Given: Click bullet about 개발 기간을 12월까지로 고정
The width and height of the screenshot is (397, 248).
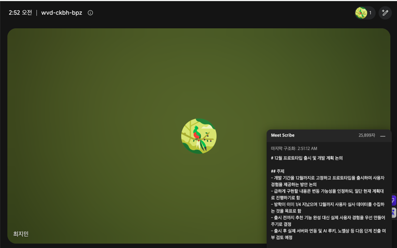Looking at the screenshot, I should pos(328,181).
